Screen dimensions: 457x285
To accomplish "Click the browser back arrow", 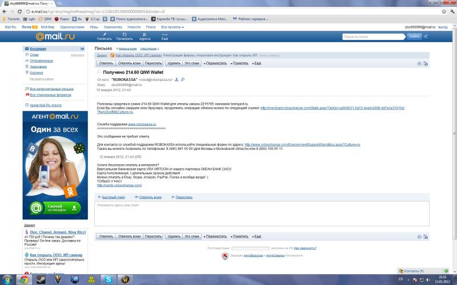I will pos(5,11).
